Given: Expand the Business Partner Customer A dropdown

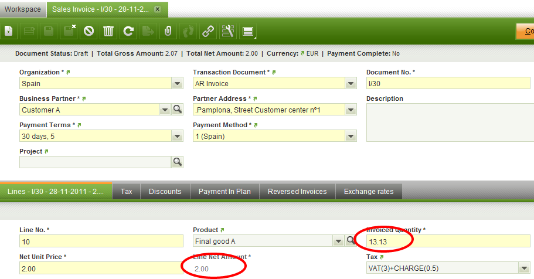Looking at the screenshot, I should (x=165, y=110).
